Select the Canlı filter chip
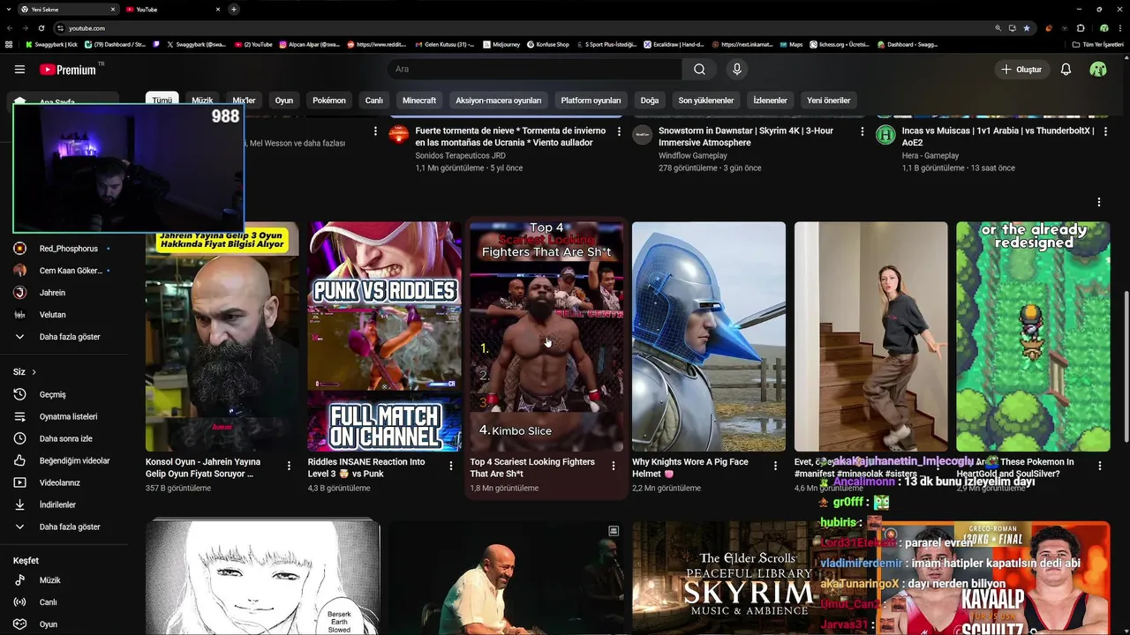Screen dimensions: 1130x635 (374, 101)
